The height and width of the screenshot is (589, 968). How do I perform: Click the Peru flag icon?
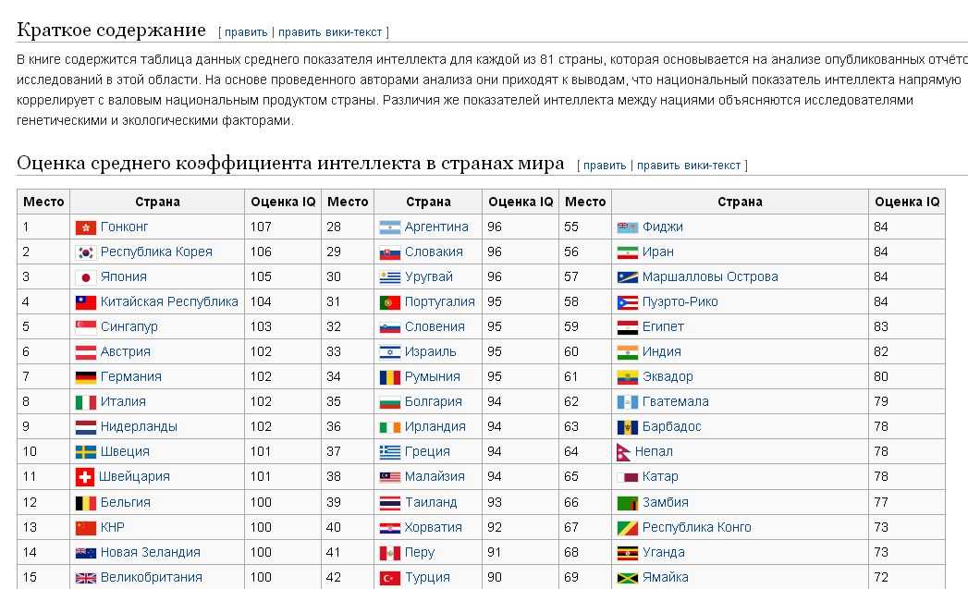(390, 553)
